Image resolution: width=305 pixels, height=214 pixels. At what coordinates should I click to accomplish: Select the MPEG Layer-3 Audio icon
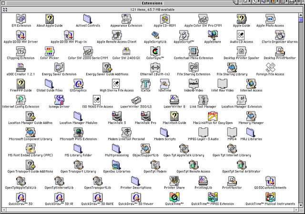[203, 132]
